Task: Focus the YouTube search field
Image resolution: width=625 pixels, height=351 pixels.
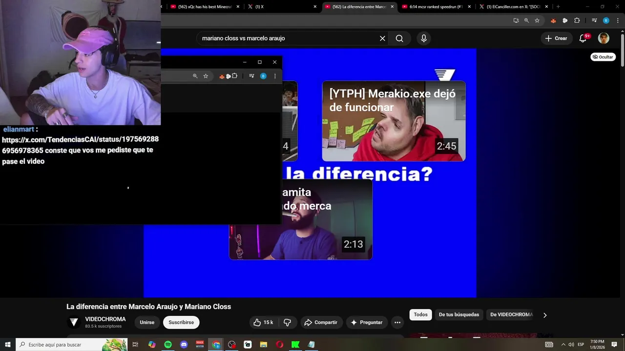Action: pyautogui.click(x=288, y=39)
